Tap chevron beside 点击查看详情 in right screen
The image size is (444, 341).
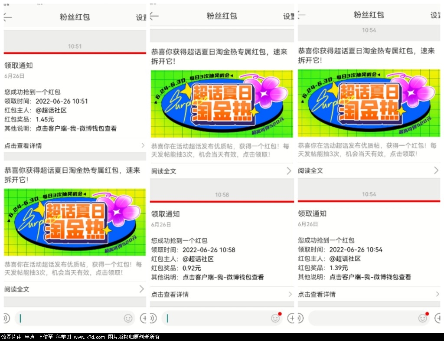pos(437,294)
